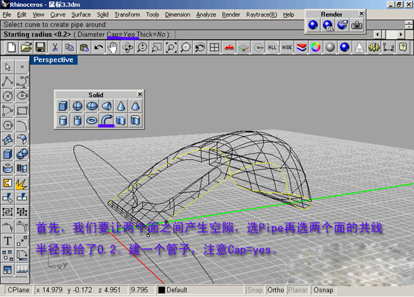Select the Torus tool in Solid panel

pyautogui.click(x=92, y=121)
